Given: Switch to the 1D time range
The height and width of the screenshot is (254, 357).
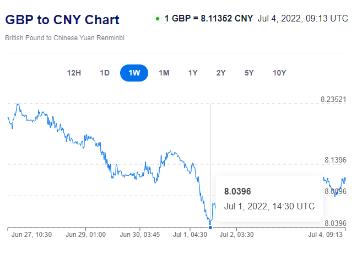Looking at the screenshot, I should click(105, 73).
